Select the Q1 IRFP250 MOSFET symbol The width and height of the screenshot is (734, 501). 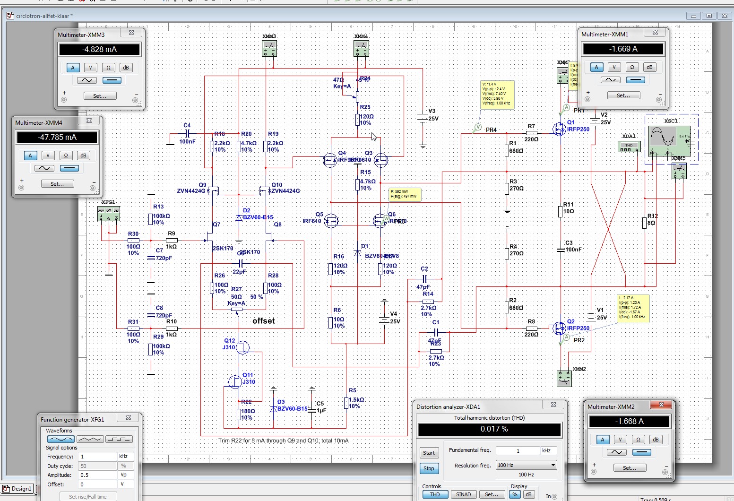pyautogui.click(x=559, y=129)
